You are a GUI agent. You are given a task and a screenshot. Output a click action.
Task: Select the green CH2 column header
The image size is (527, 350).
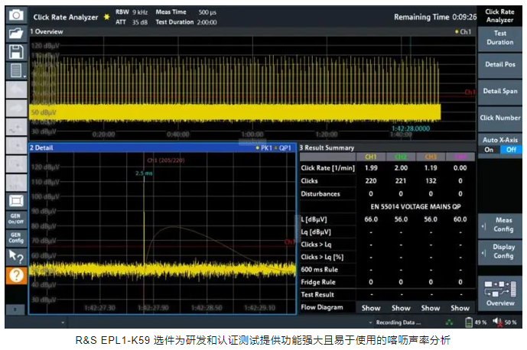tap(401, 157)
